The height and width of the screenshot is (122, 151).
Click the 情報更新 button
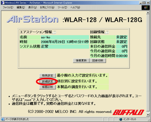(x=81, y=61)
